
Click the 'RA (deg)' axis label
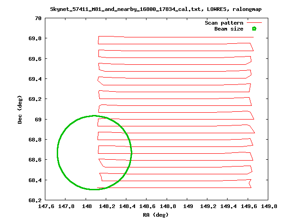tap(156, 215)
